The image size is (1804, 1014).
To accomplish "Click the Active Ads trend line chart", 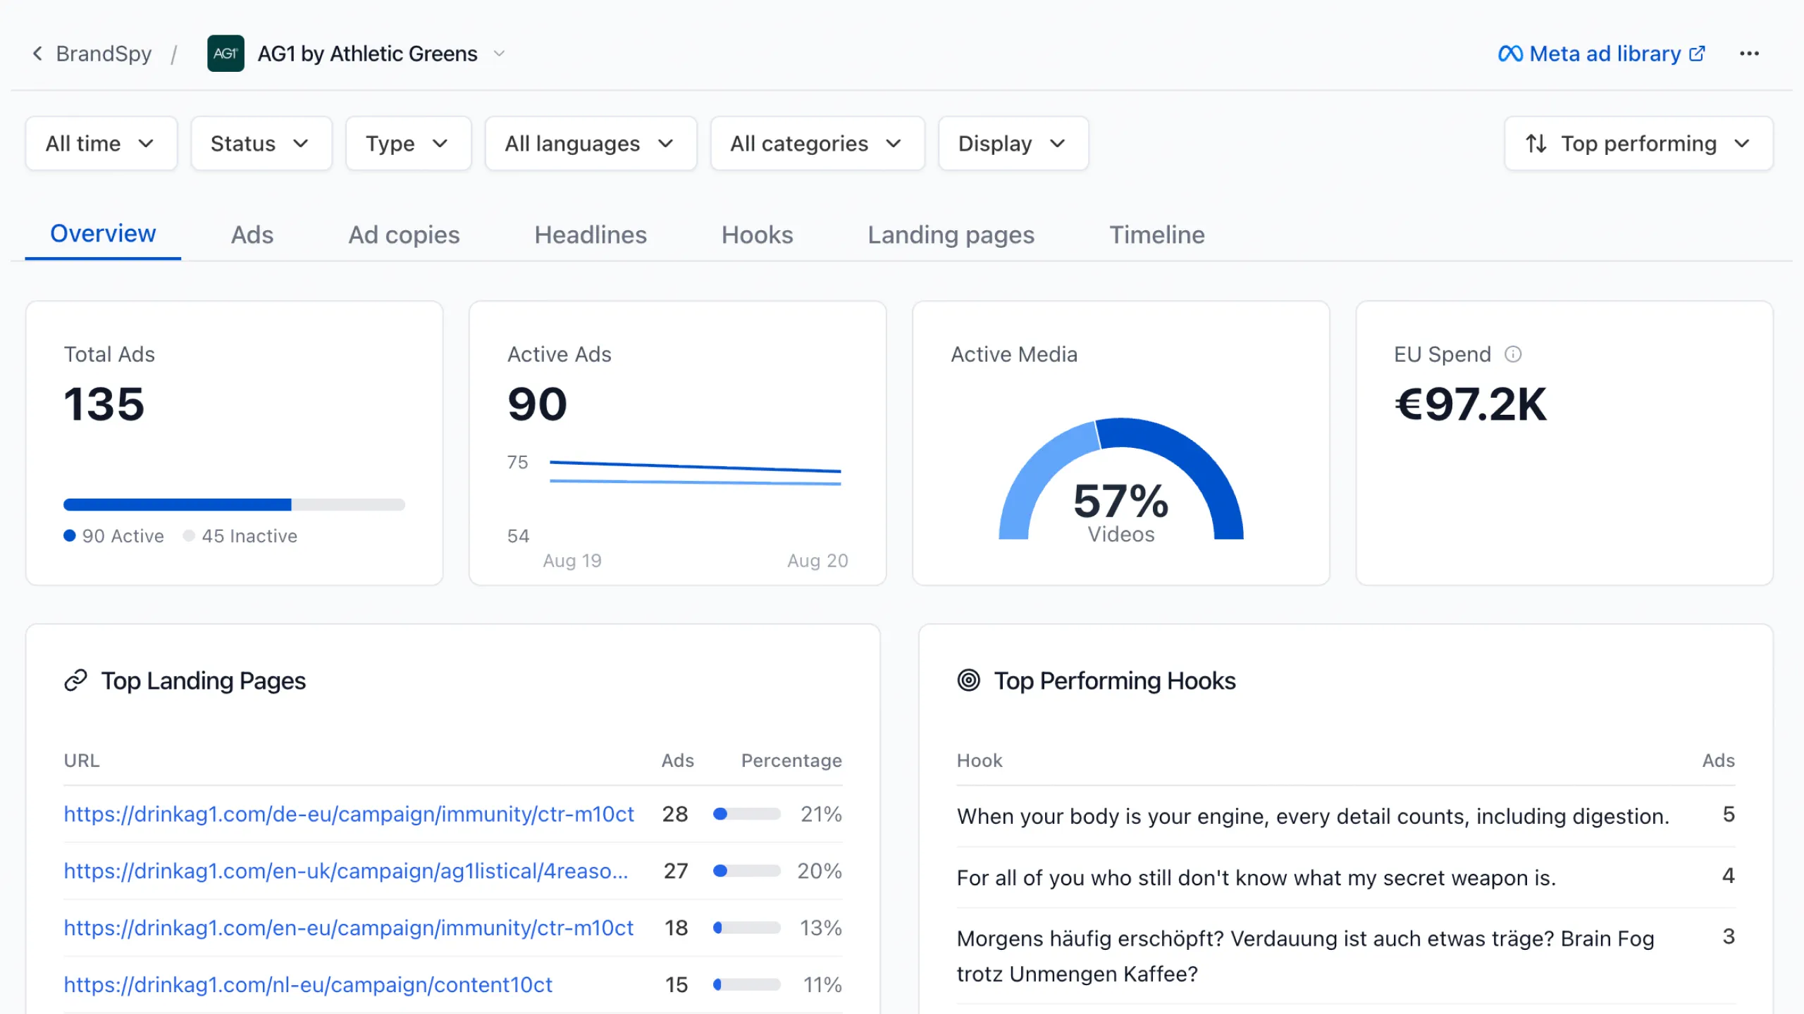I will point(695,472).
